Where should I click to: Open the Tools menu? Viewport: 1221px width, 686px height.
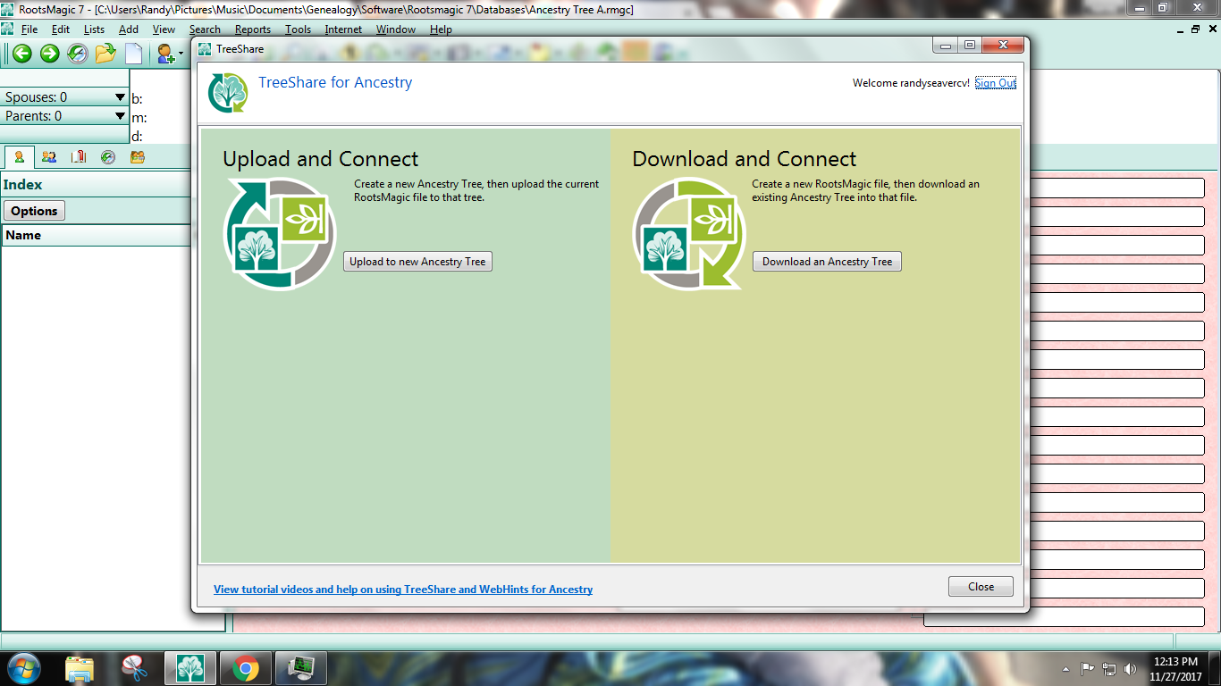tap(299, 29)
